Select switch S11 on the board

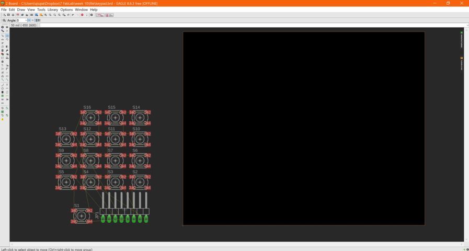pos(115,139)
